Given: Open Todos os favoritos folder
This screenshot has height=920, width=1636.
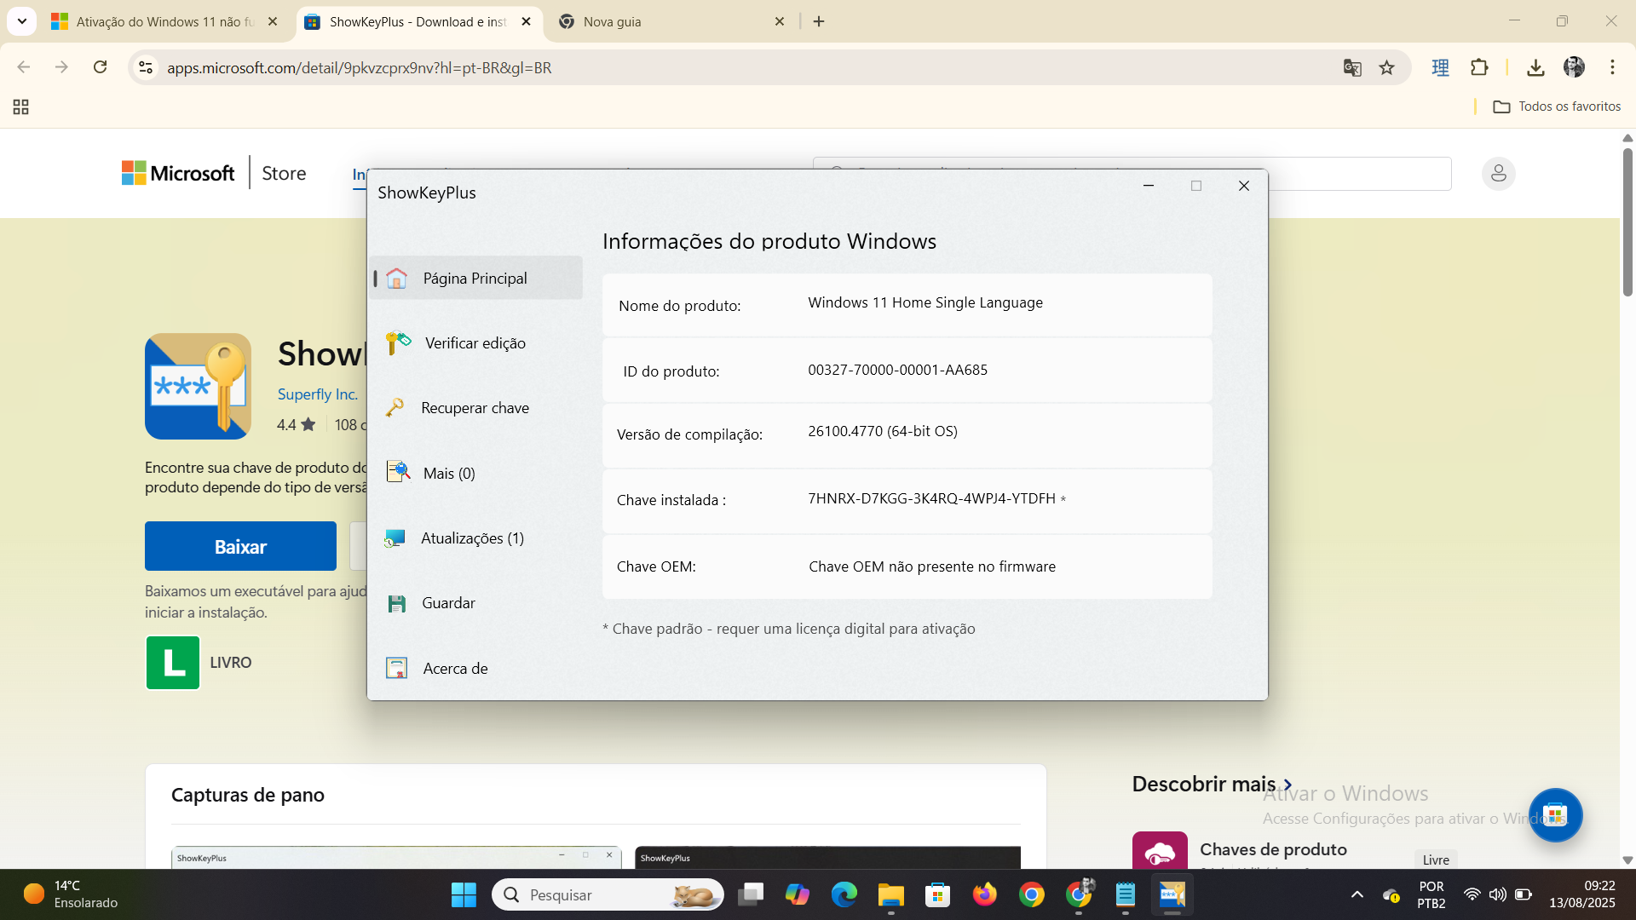Looking at the screenshot, I should point(1557,106).
